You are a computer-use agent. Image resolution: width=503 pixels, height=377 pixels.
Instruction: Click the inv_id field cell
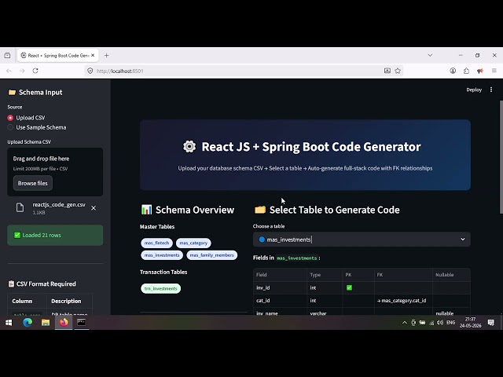coord(280,287)
